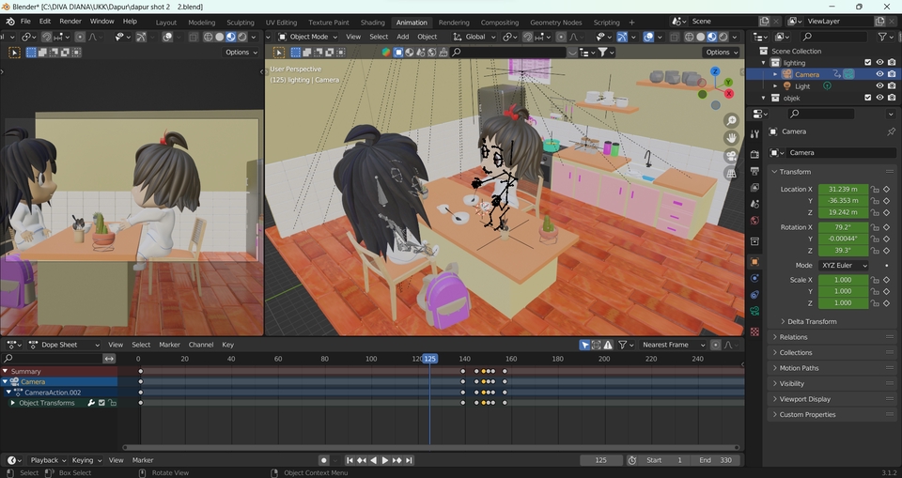This screenshot has height=478, width=902.
Task: Toggle overlays display in right viewport
Action: 648,37
